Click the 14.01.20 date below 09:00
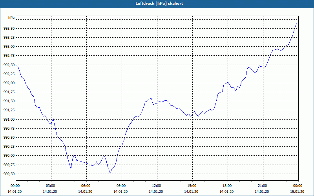Screen dimensions: 314x196 120,192
